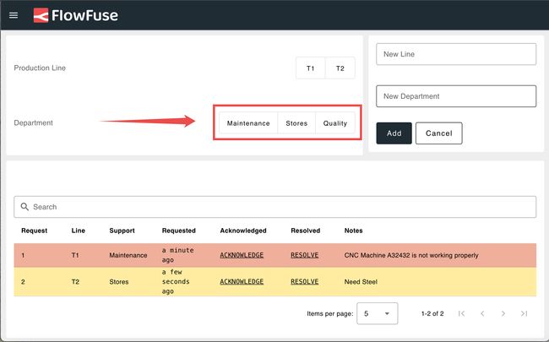Choose the Stores department option
This screenshot has height=342, width=549.
pos(296,123)
